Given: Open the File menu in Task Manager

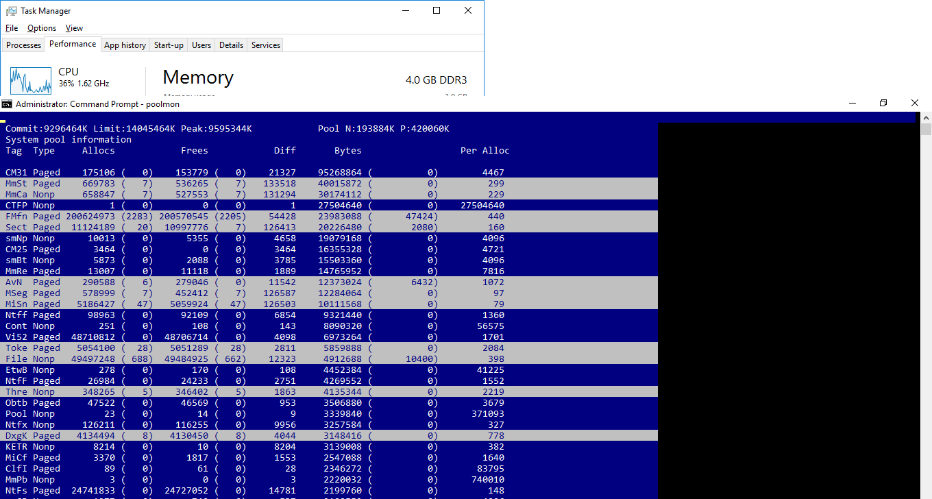Looking at the screenshot, I should tap(12, 28).
